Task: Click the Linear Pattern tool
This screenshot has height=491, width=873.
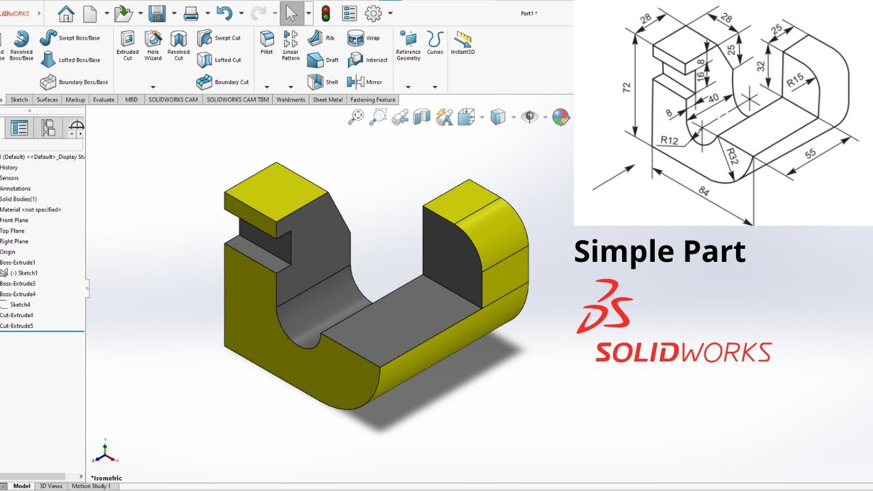Action: coord(291,46)
